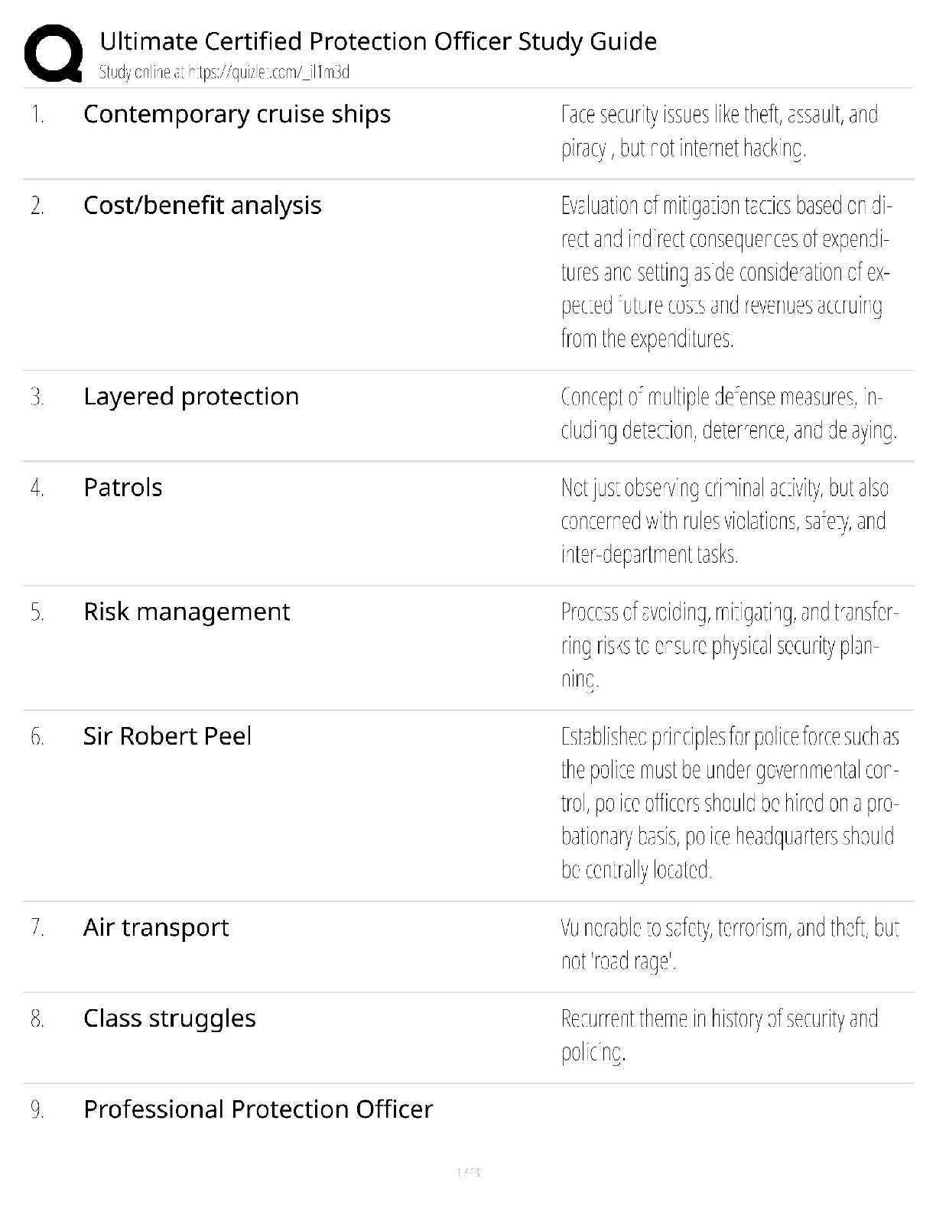The width and height of the screenshot is (936, 1211).
Task: Click the page number indicator at bottom
Action: point(467,1172)
